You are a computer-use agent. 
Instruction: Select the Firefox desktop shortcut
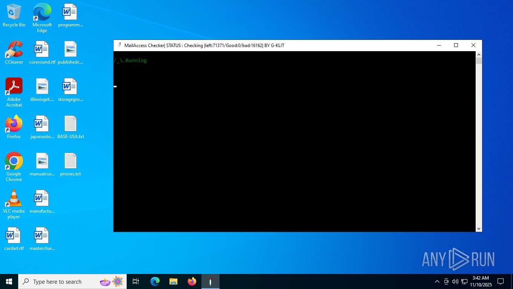click(14, 127)
